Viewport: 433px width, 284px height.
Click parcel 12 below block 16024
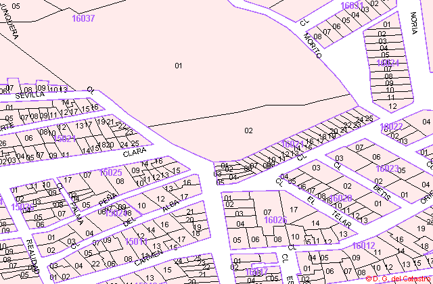point(392,106)
